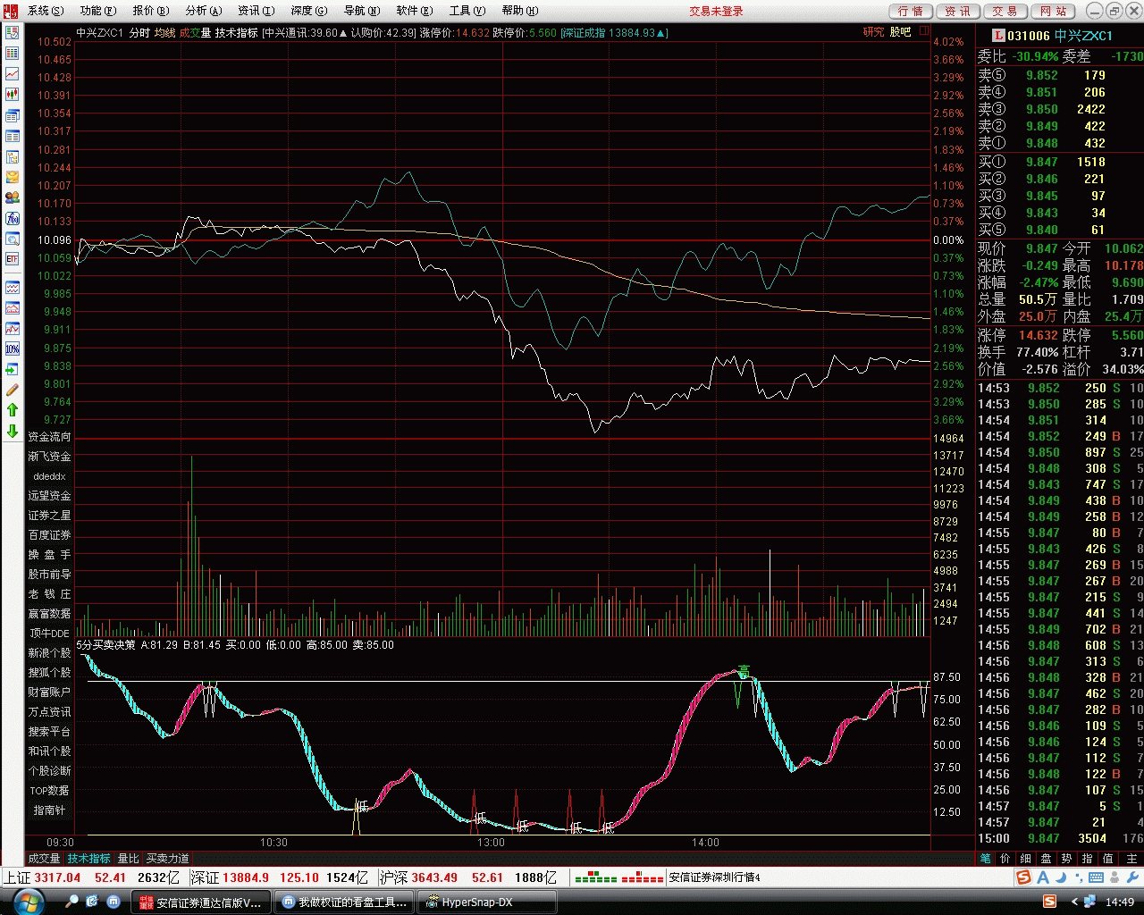Open the 工具(V) menu
1144x915 pixels.
467,11
